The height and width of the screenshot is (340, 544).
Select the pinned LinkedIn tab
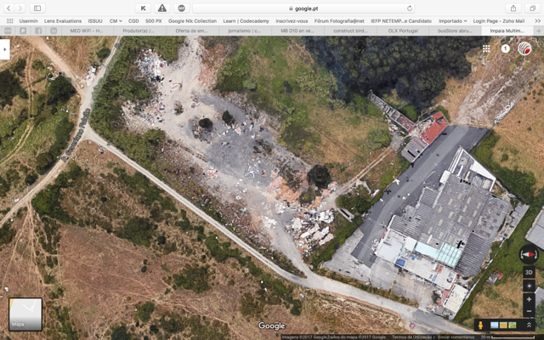tap(54, 31)
